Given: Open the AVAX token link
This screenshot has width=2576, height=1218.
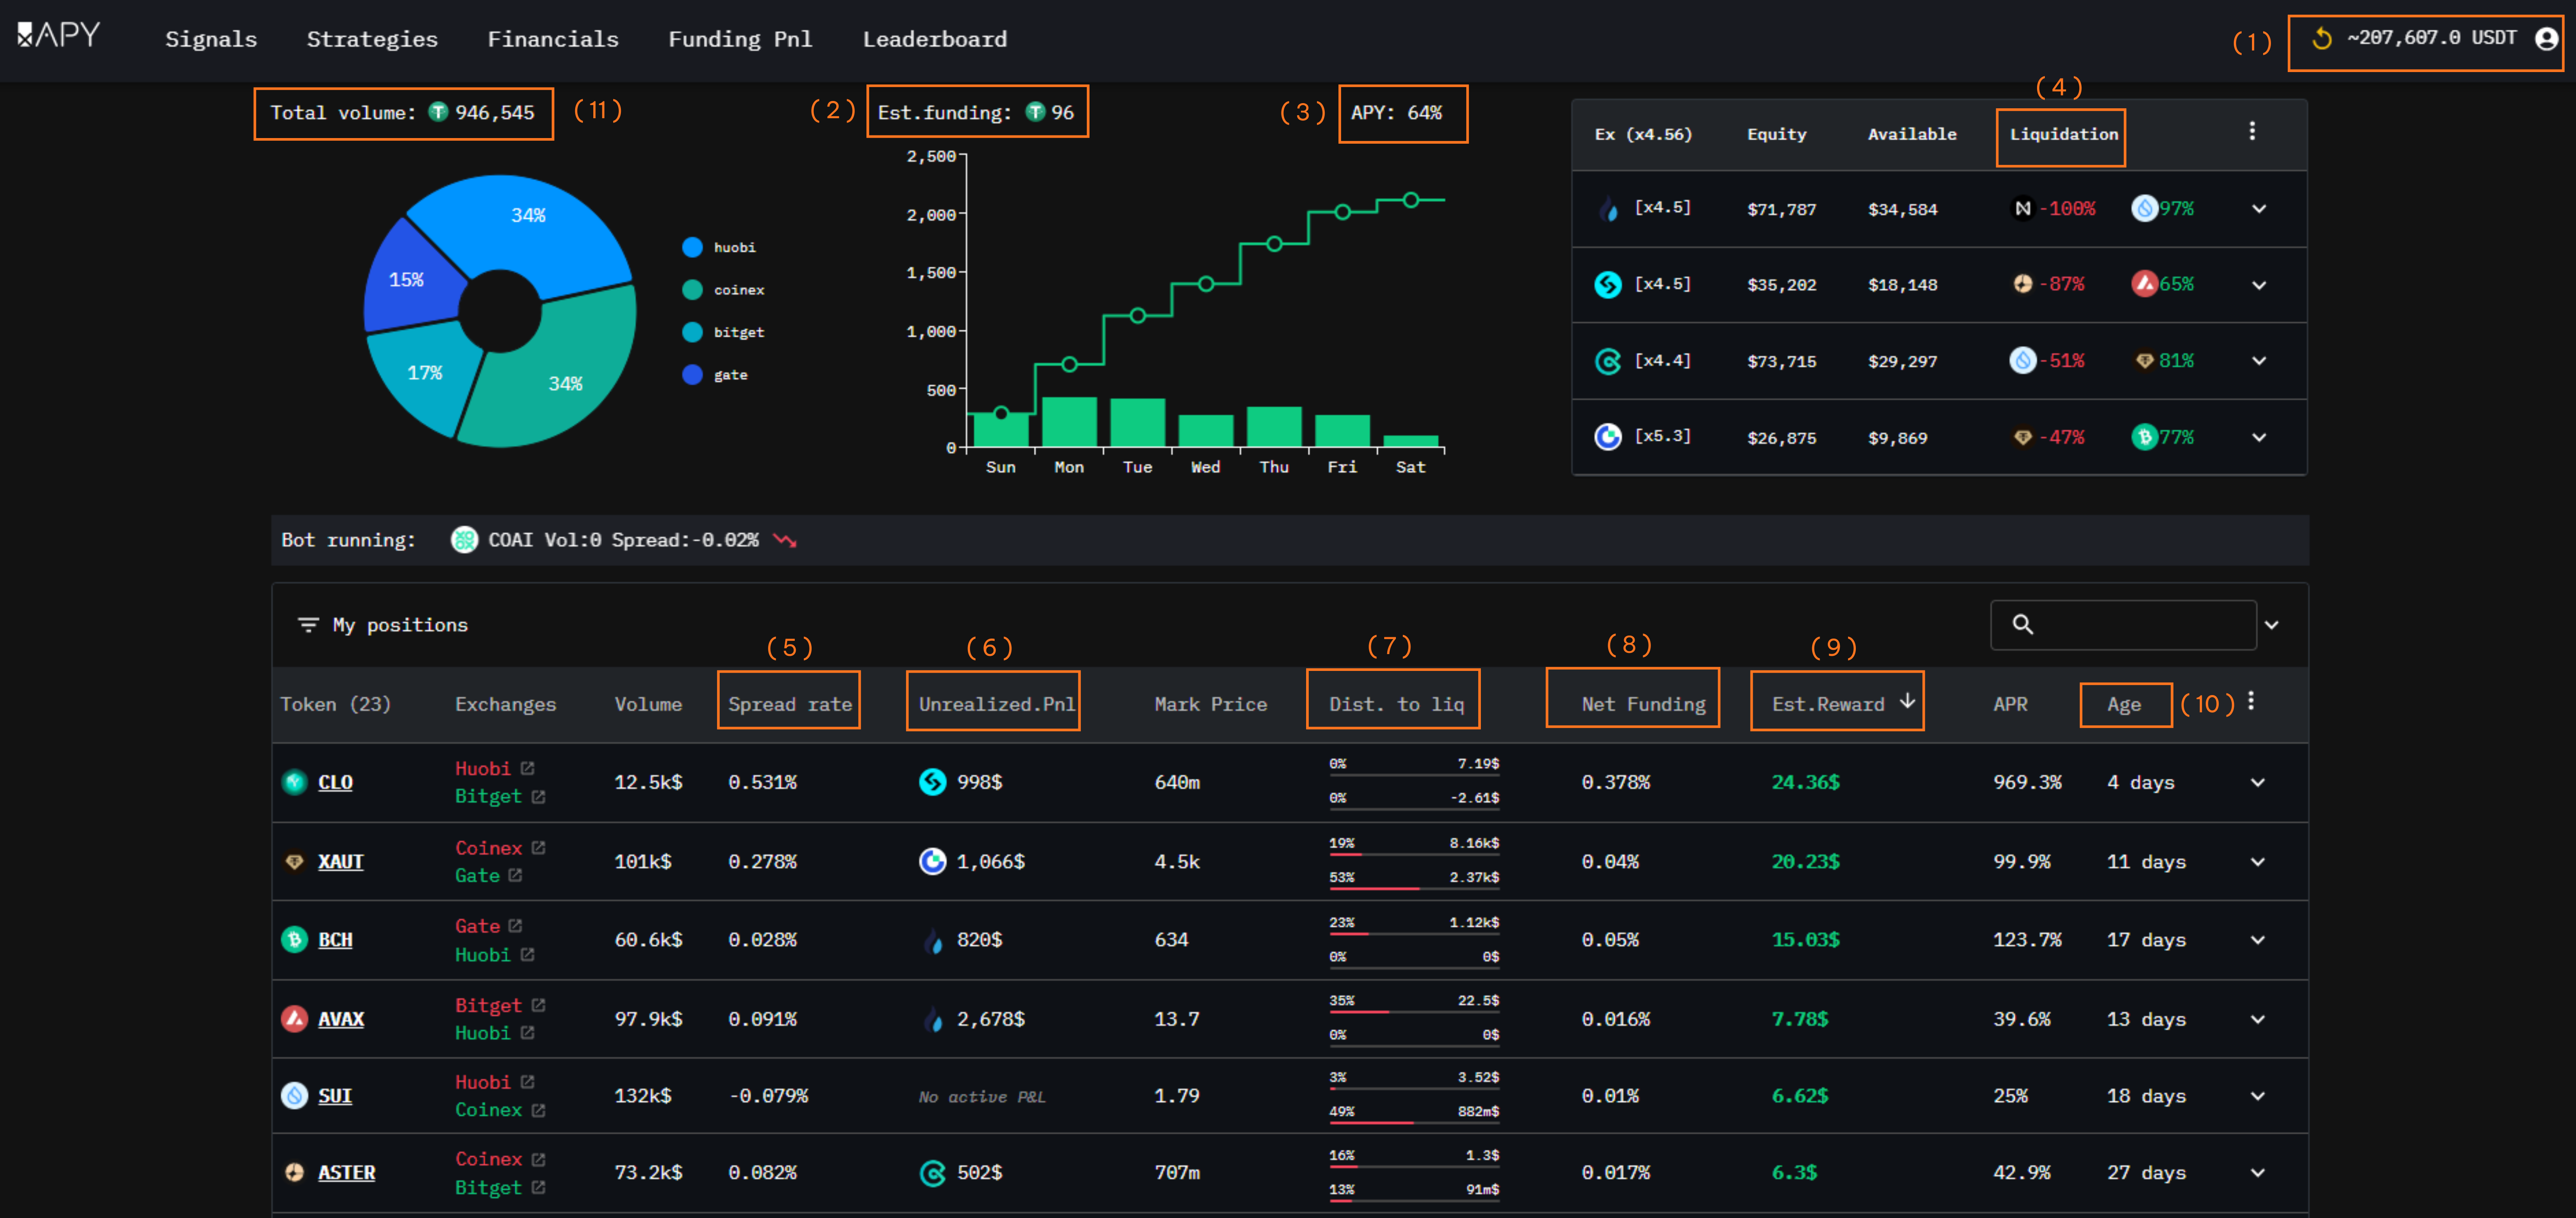Looking at the screenshot, I should (340, 1019).
